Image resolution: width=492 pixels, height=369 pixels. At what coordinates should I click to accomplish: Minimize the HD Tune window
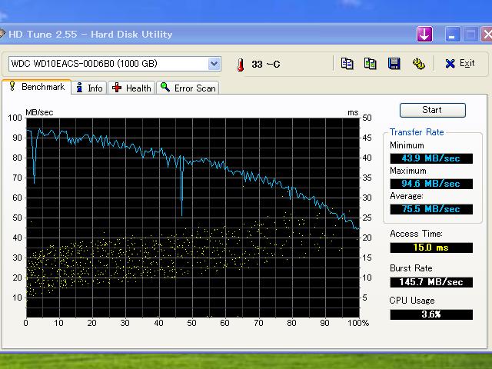tap(452, 34)
